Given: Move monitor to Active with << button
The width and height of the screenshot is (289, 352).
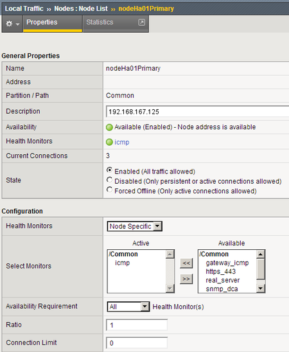Looking at the screenshot, I should (x=186, y=263).
